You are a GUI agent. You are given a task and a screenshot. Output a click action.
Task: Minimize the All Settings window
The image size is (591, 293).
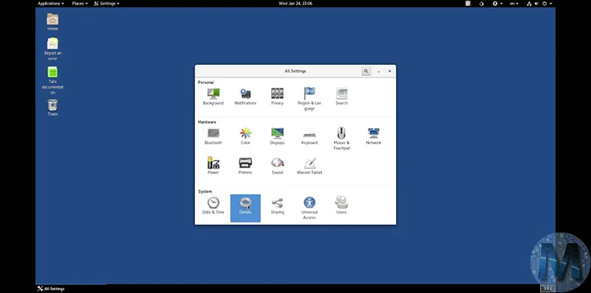pyautogui.click(x=379, y=71)
